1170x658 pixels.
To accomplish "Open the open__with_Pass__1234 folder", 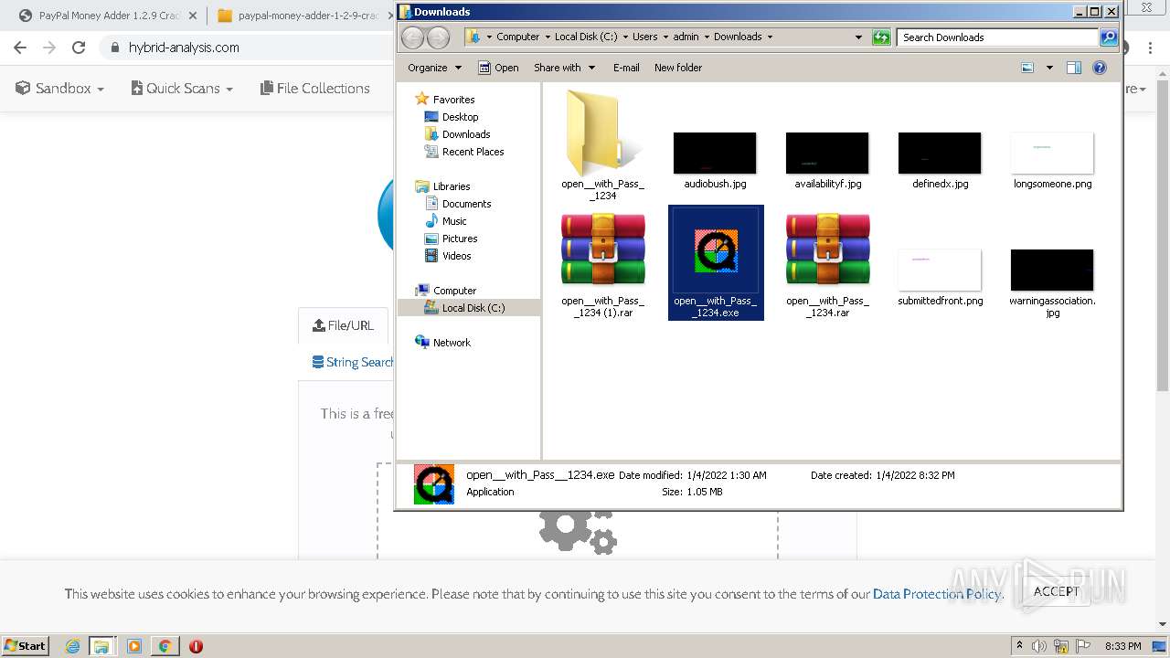I will (x=602, y=144).
